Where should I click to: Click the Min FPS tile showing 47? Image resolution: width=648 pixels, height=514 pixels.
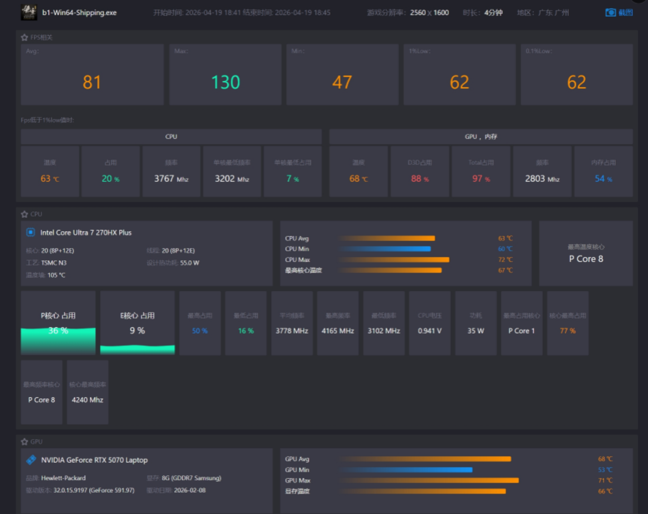[342, 75]
